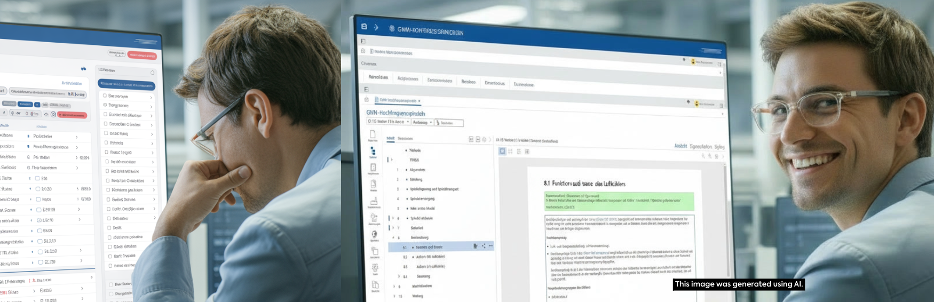Expand tree row number 6

(393, 218)
